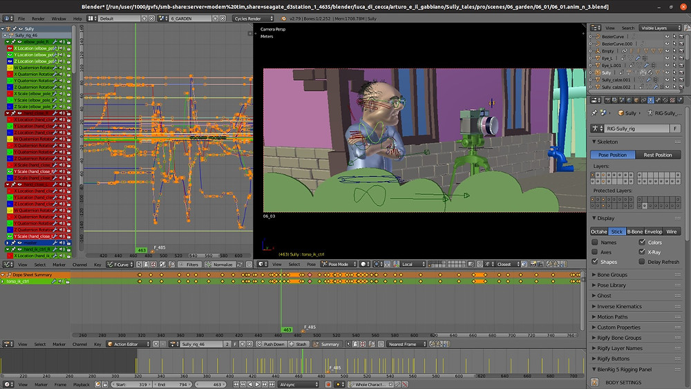Open the Cycles Render engine dropdown
Image resolution: width=691 pixels, height=389 pixels.
click(254, 19)
